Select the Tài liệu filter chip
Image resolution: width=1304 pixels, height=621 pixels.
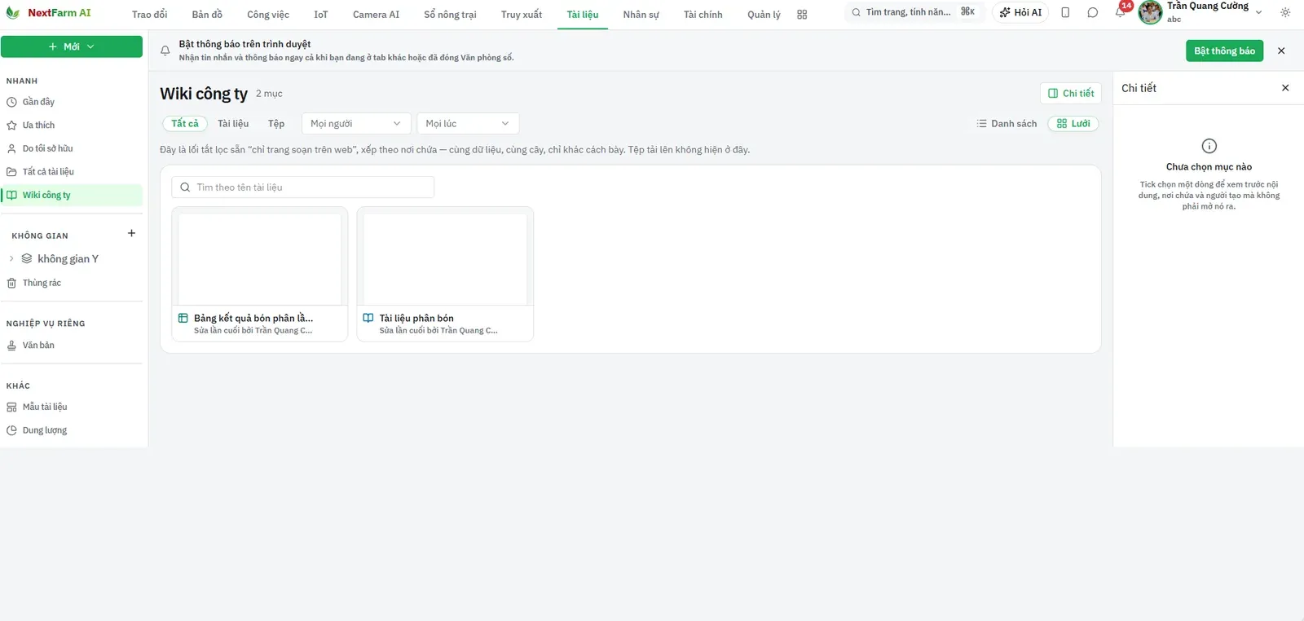(233, 124)
